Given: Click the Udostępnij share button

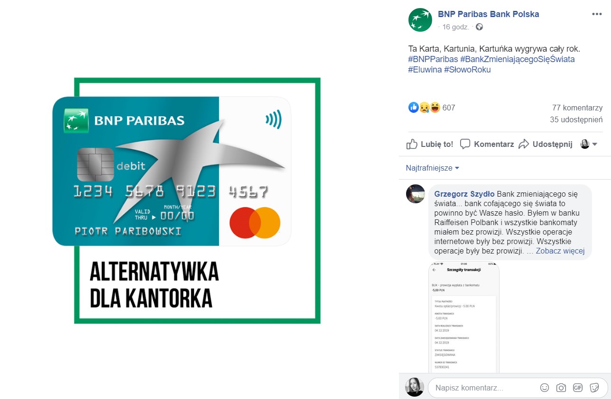Looking at the screenshot, I should pyautogui.click(x=546, y=144).
